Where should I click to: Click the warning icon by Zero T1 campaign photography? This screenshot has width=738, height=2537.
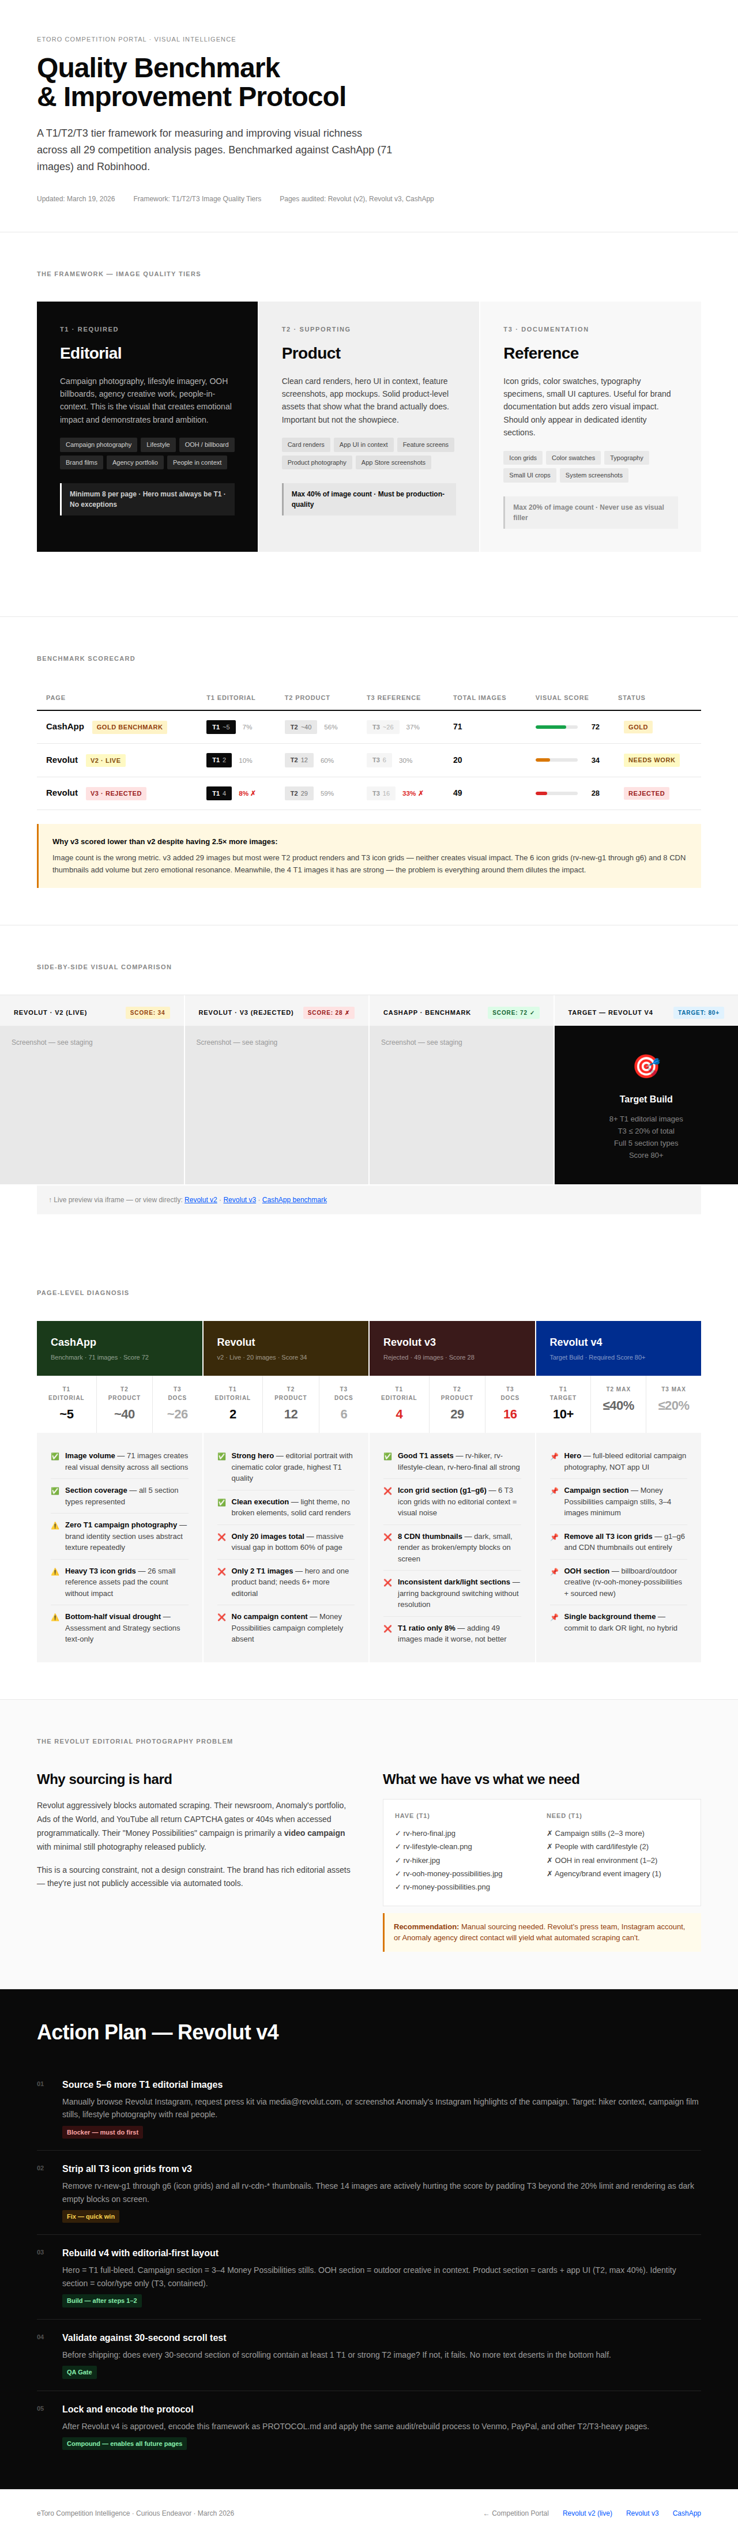(x=55, y=1525)
